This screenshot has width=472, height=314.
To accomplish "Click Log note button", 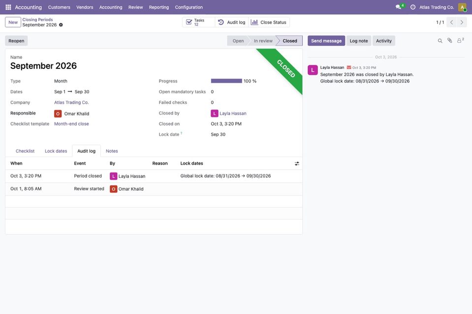I will pos(358,41).
